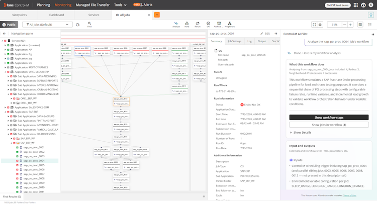Open the apps grid icon in header
The width and height of the screenshot is (377, 204).
pos(356,5)
